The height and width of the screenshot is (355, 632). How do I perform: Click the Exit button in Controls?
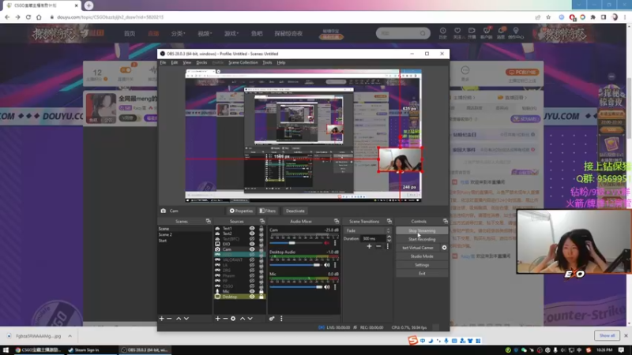tap(422, 273)
